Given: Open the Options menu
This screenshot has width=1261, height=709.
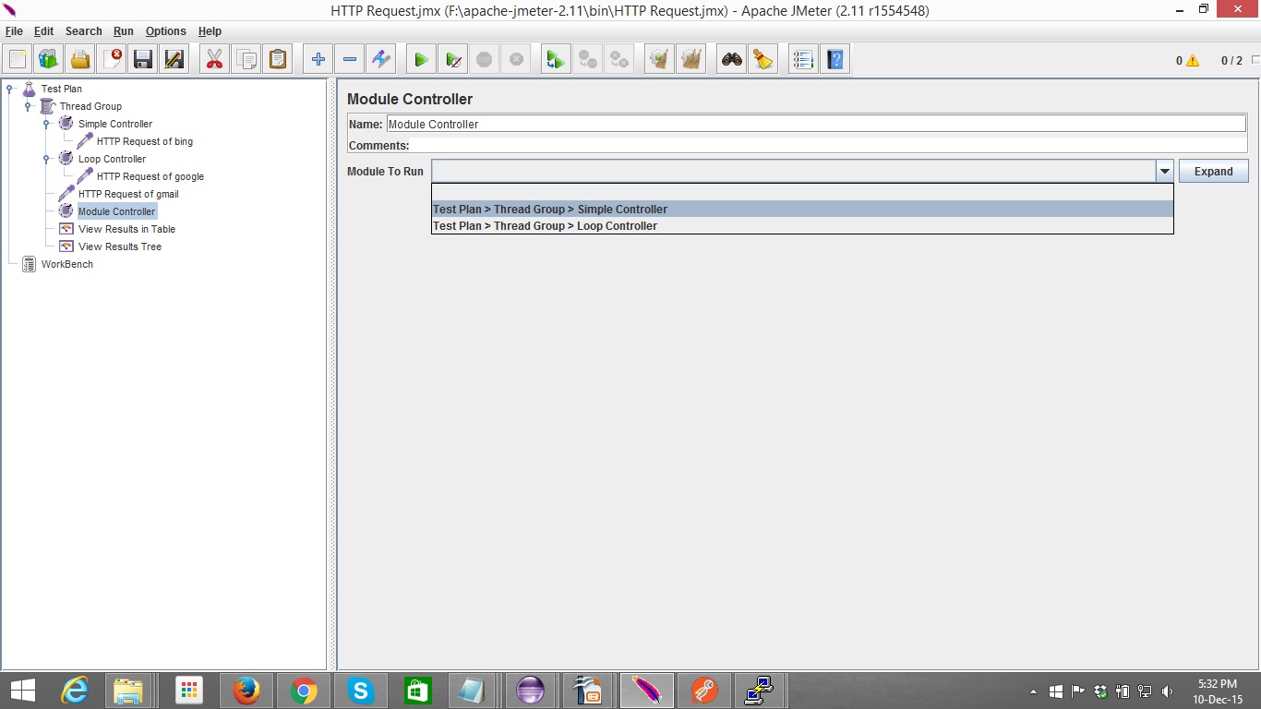Looking at the screenshot, I should [x=165, y=31].
